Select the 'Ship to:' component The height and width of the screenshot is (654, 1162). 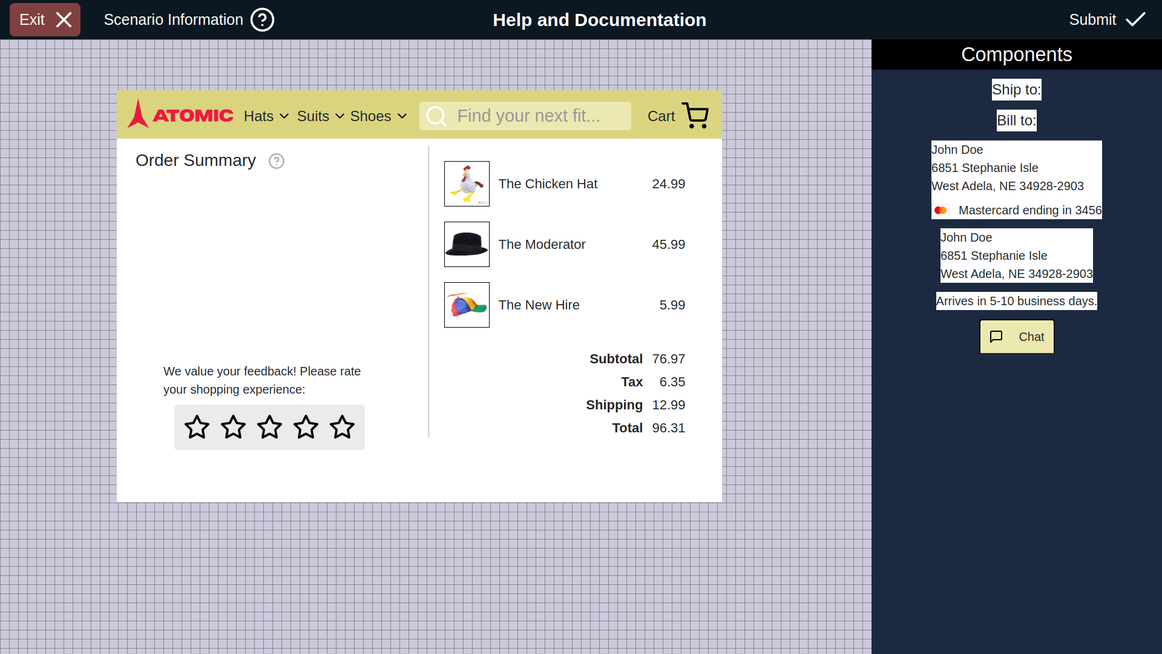1016,90
